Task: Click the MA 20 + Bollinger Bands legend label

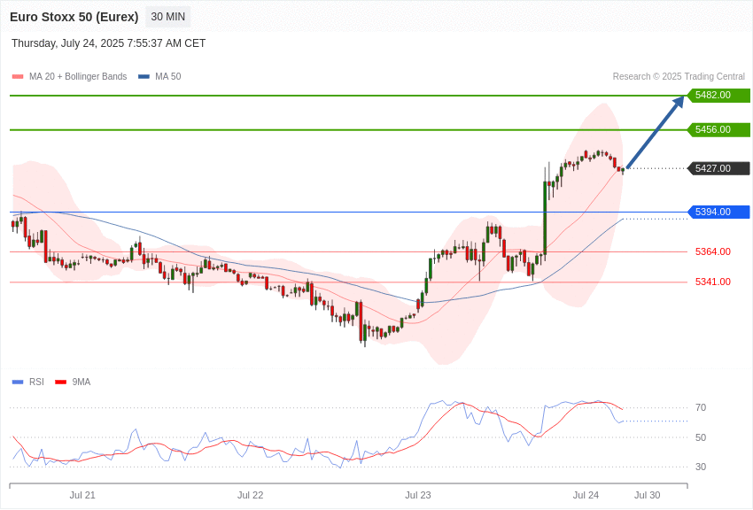Action: point(78,77)
